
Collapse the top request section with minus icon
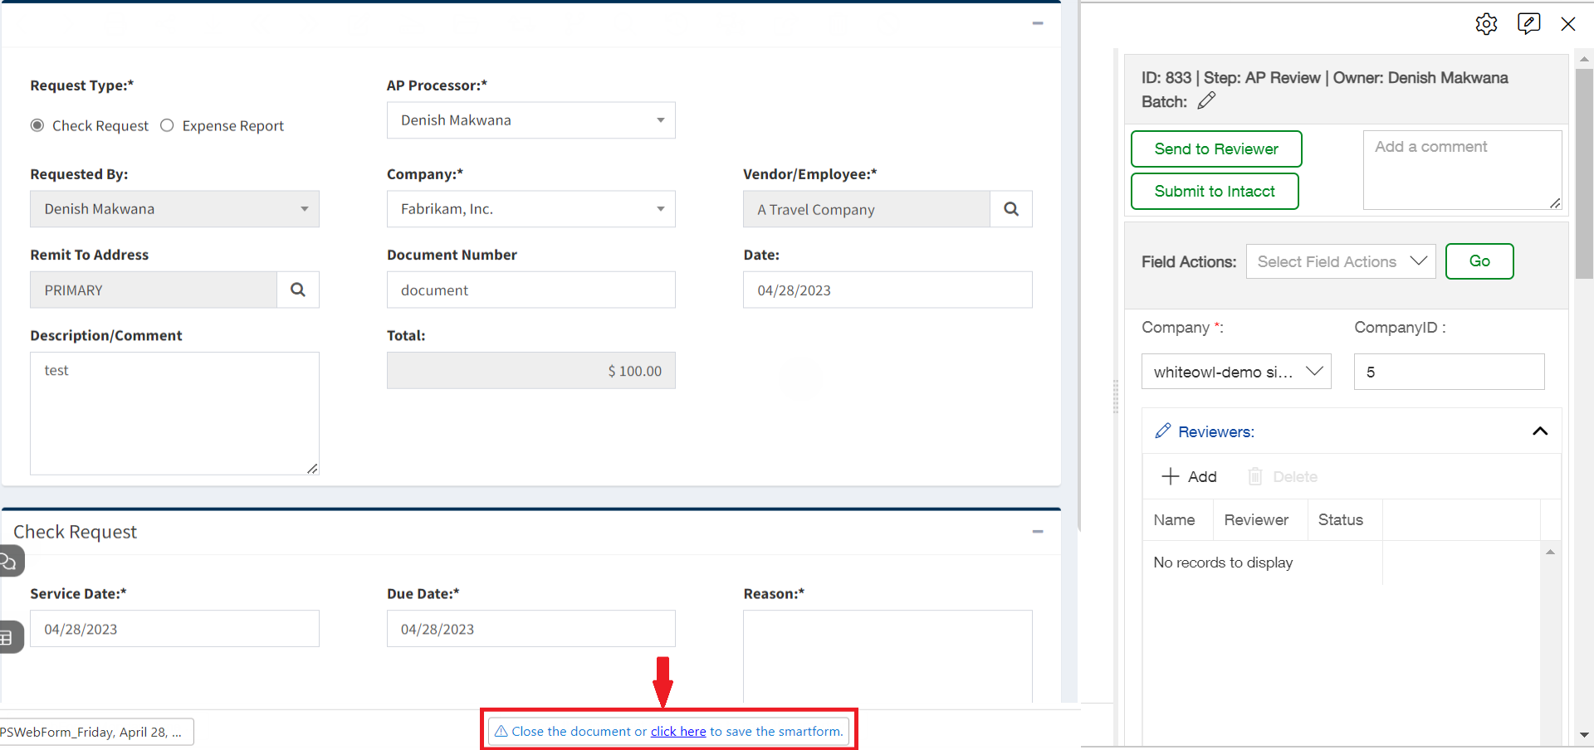click(1038, 23)
